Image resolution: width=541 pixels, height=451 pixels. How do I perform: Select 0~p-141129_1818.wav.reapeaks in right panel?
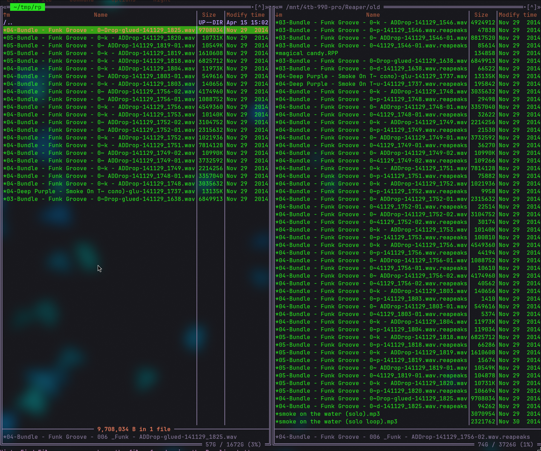(408, 345)
